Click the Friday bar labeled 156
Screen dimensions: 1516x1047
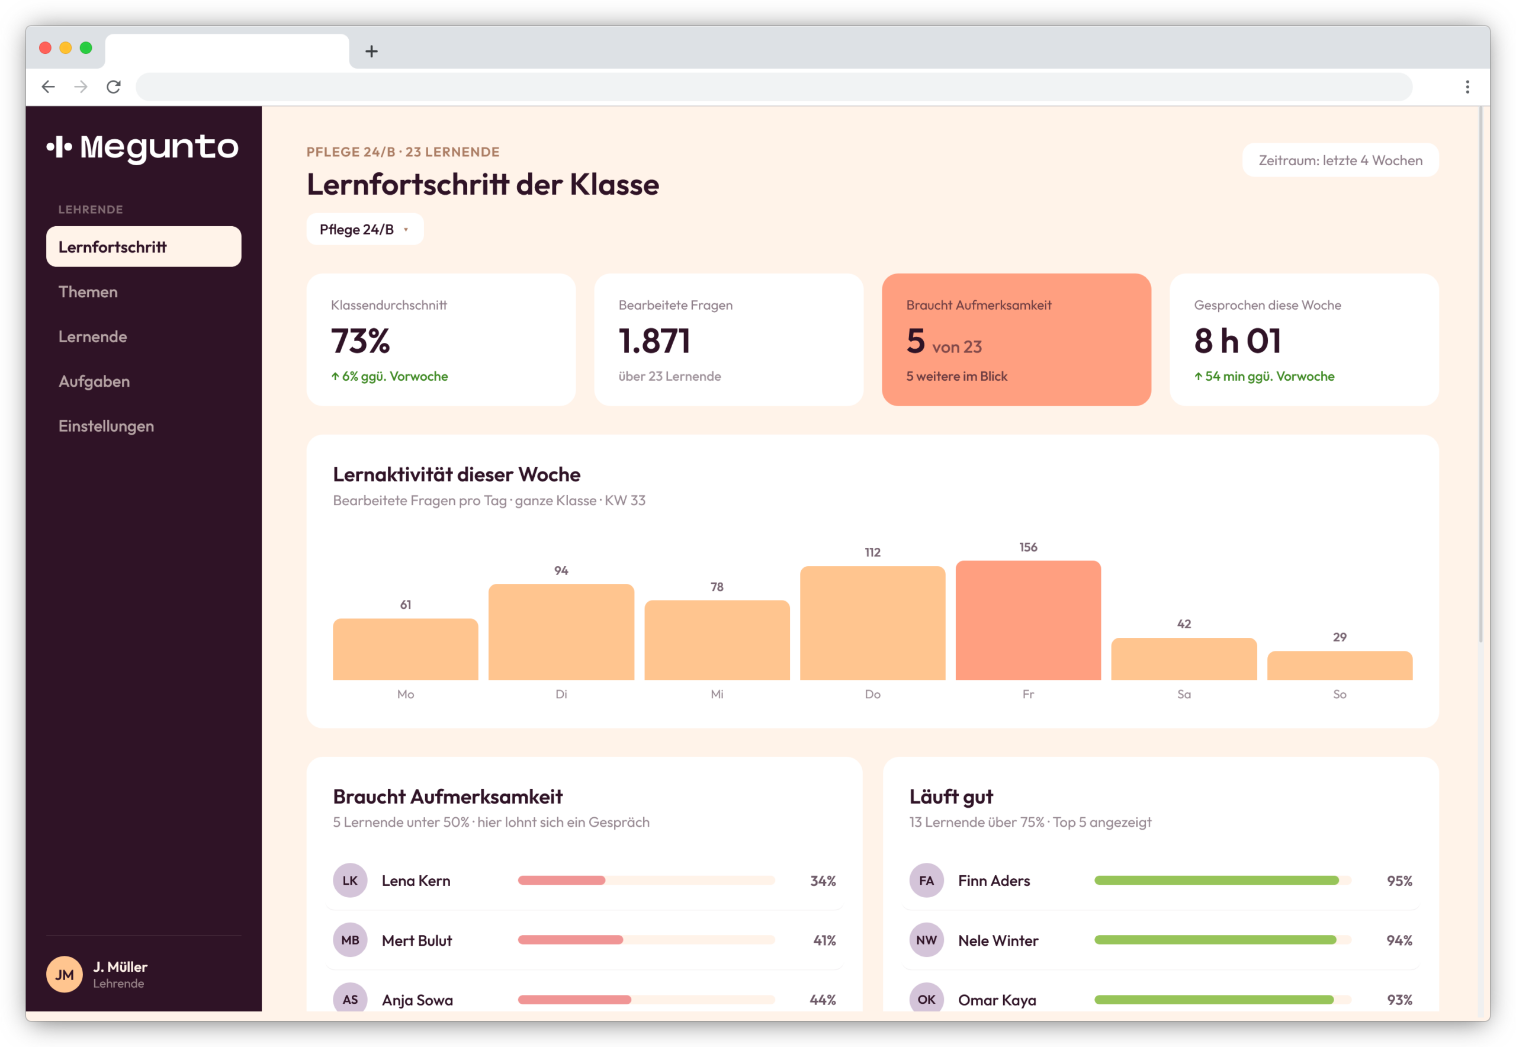[1028, 620]
